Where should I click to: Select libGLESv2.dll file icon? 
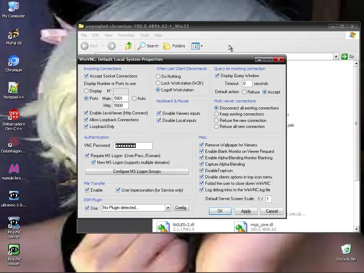coord(163,227)
